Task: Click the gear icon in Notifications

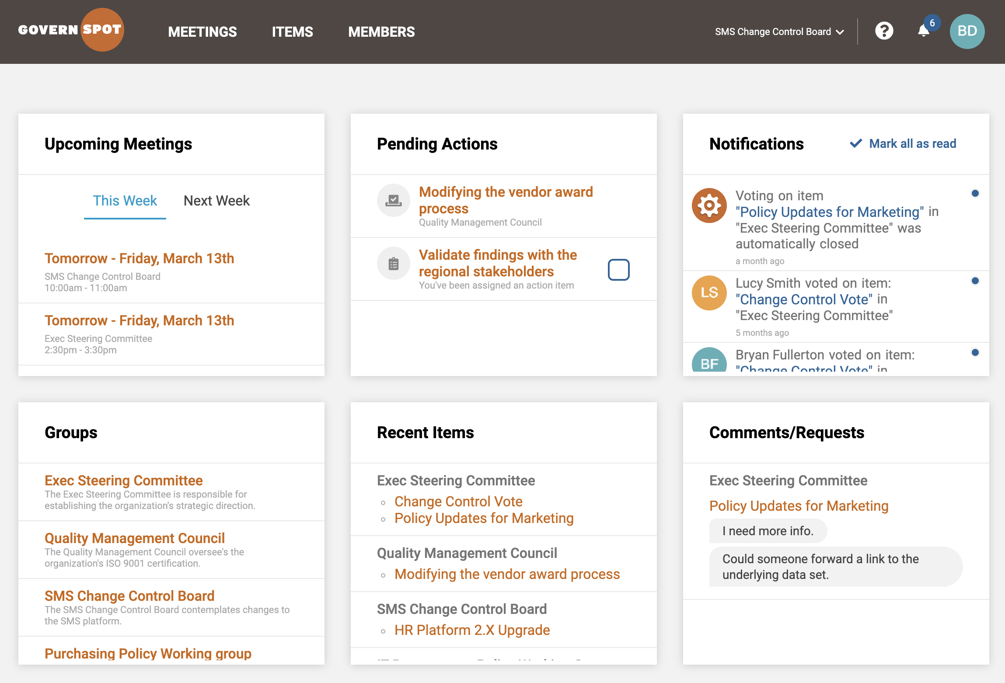Action: 709,206
